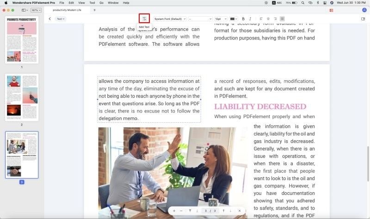Open the Go menu
This screenshot has width=370, height=219.
(101, 3)
